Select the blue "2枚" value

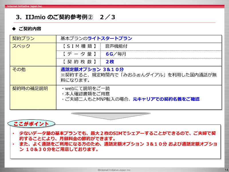pos(110,62)
